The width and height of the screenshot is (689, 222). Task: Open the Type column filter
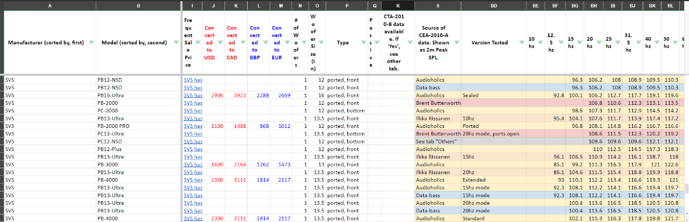click(363, 42)
